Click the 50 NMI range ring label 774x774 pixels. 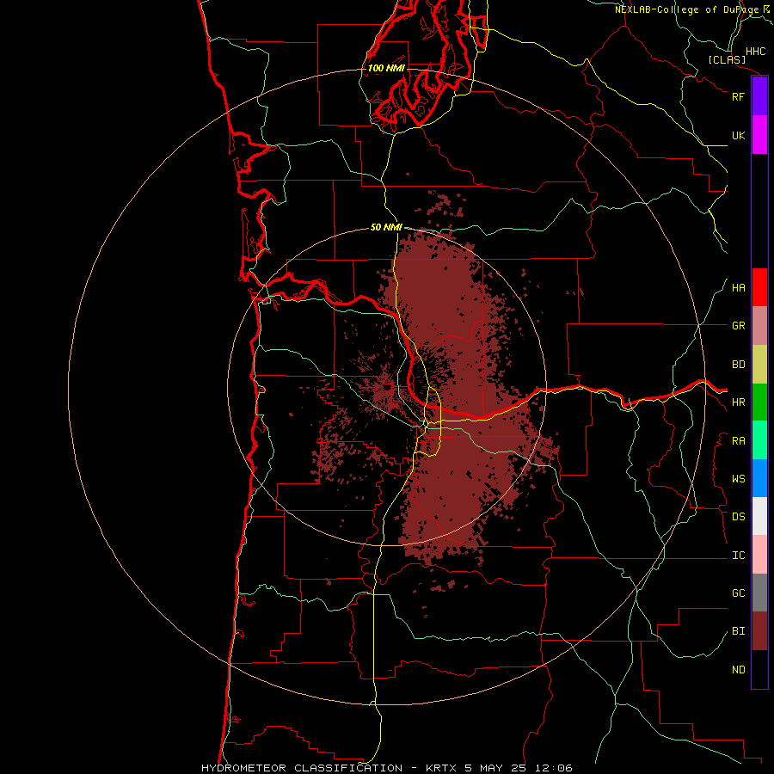click(x=386, y=227)
